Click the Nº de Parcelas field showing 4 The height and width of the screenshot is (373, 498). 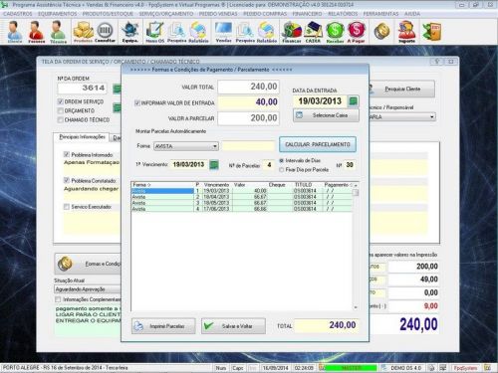(x=269, y=164)
